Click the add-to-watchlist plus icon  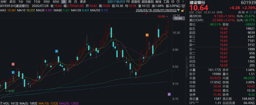[x=254, y=12]
